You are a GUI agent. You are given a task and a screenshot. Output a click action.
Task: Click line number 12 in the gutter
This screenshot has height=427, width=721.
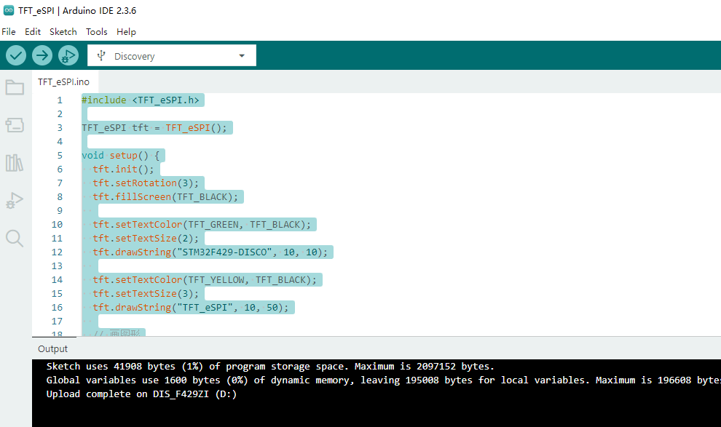coord(57,252)
